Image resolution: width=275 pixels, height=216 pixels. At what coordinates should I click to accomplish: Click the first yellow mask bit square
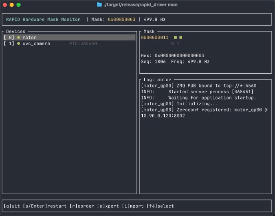click(175, 38)
